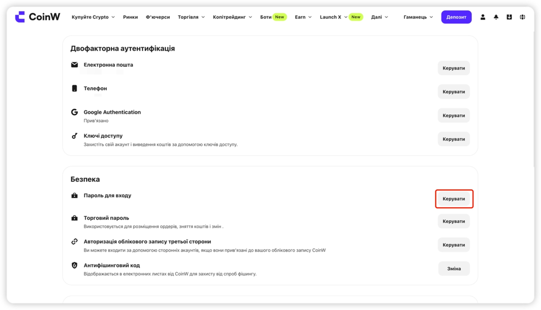Open the Боти menu item
541x310 pixels.
[x=266, y=17]
